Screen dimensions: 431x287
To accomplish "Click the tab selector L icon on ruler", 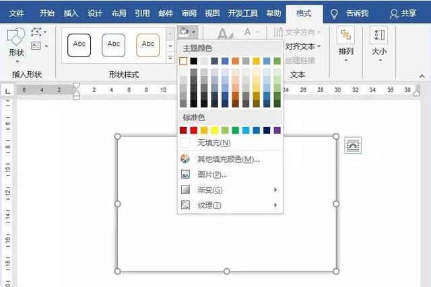I will click(7, 91).
